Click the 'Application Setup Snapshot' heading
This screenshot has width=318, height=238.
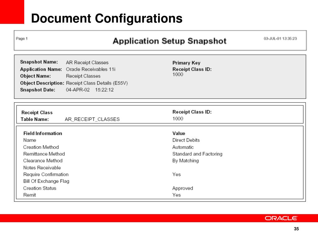coord(170,41)
